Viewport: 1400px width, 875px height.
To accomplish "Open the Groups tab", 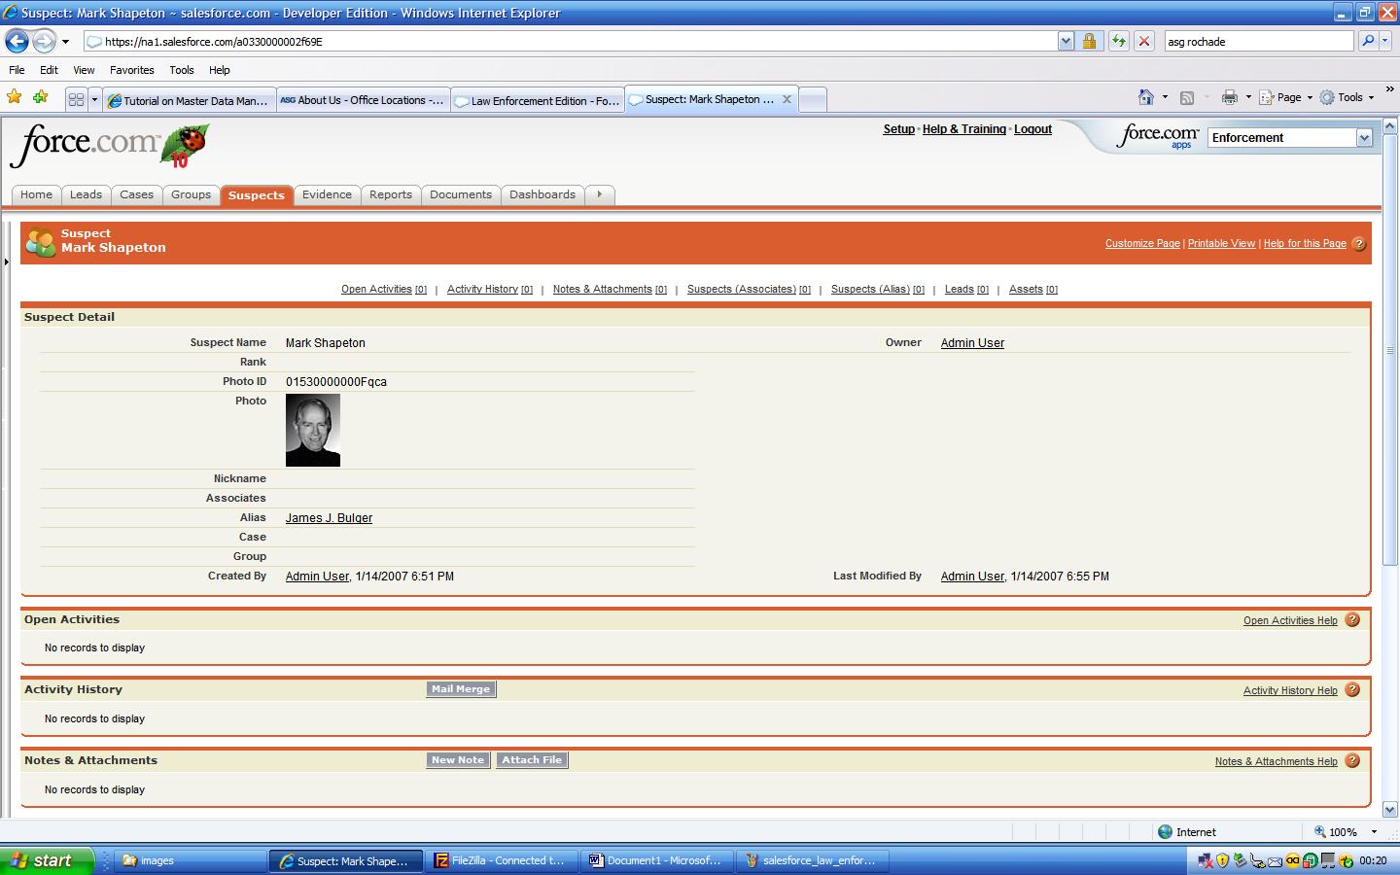I will click(x=191, y=194).
